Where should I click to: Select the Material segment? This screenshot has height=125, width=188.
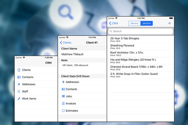click(147, 23)
